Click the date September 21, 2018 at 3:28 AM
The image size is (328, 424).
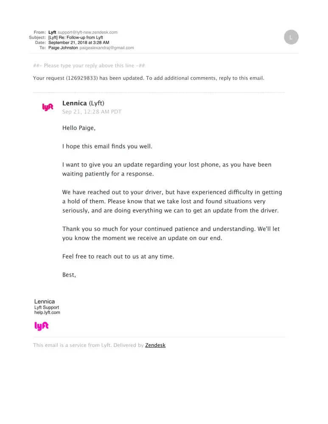click(79, 42)
